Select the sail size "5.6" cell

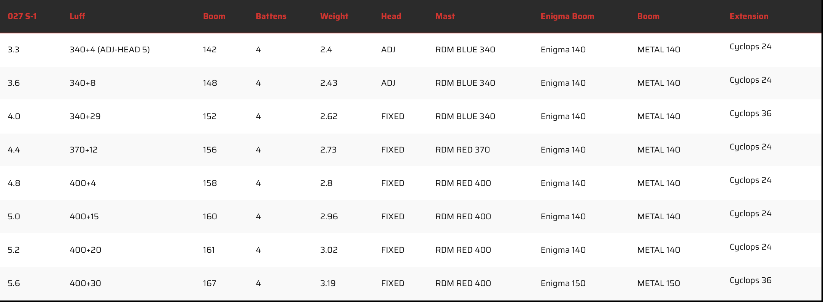pyautogui.click(x=14, y=283)
